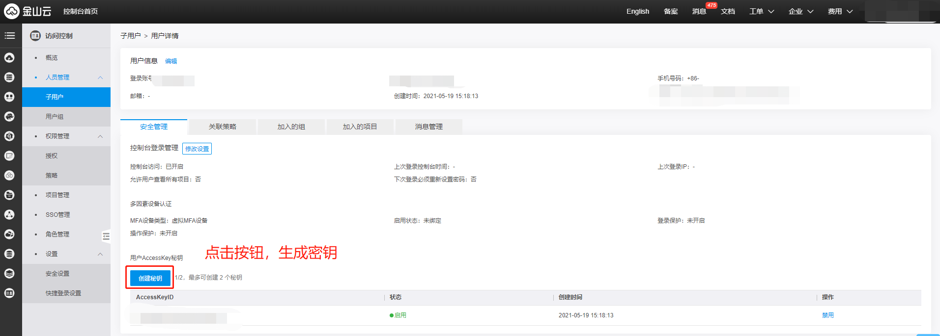Select 项目管理 in the navigation
940x336 pixels.
(x=66, y=195)
